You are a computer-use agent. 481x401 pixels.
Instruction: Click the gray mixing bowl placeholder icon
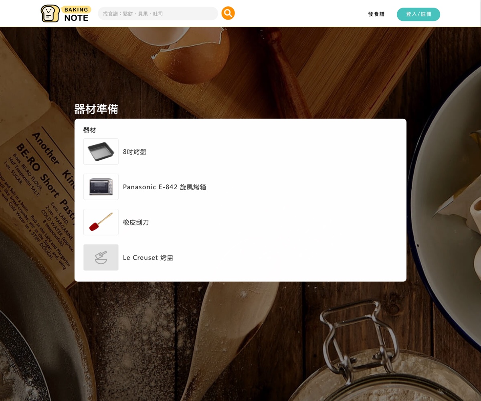tap(101, 257)
